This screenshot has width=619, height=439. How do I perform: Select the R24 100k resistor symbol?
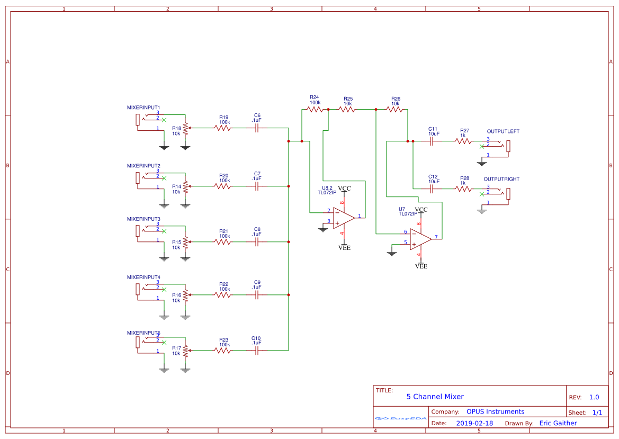[313, 109]
